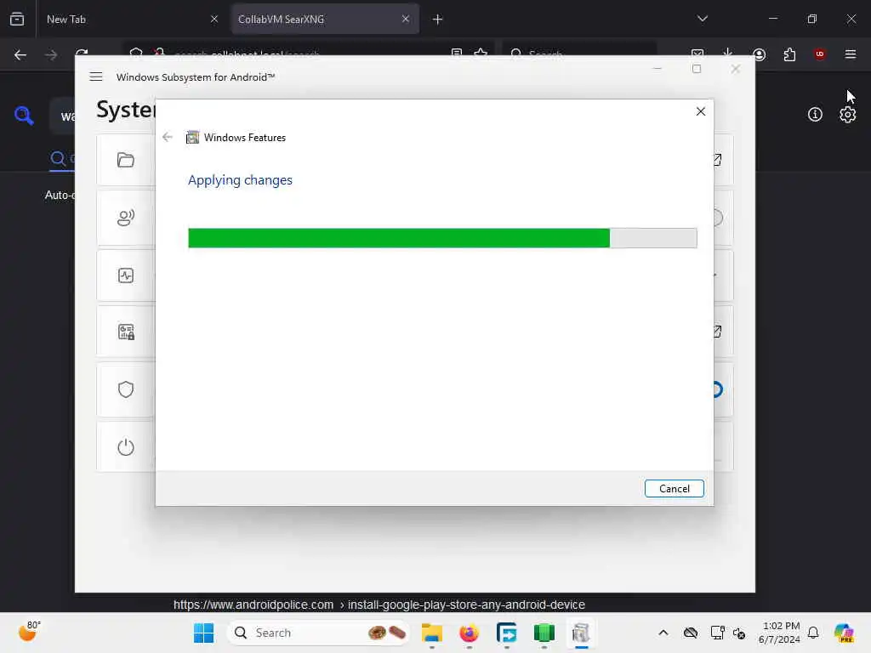Viewport: 871px width, 653px height.
Task: Close the CollabVM SearXNG tab
Action: point(406,19)
